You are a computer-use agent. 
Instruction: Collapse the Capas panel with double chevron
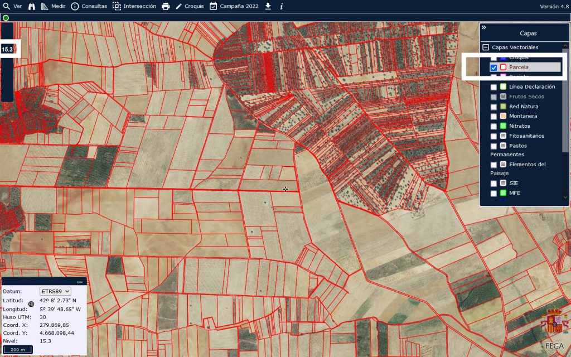484,27
